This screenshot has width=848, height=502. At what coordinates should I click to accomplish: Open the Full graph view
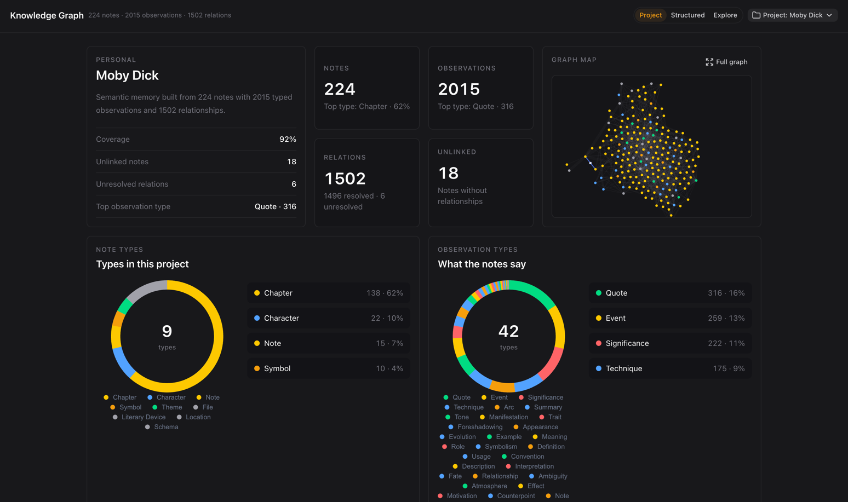click(726, 62)
